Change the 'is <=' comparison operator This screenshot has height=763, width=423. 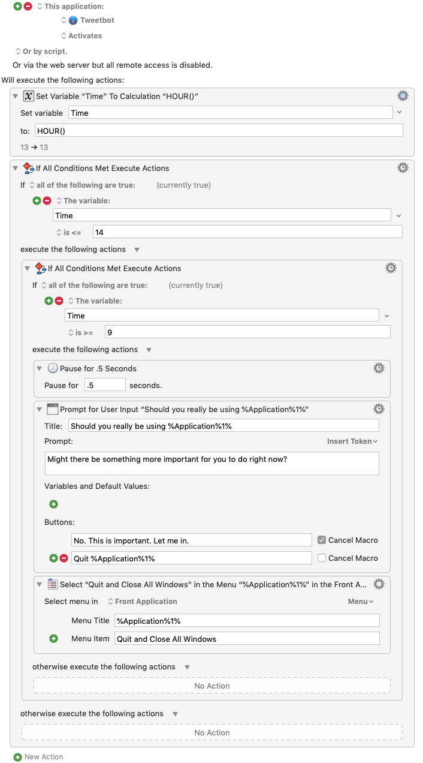point(69,232)
